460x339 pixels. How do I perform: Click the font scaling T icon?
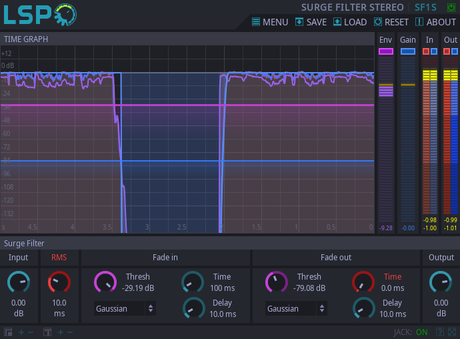pyautogui.click(x=47, y=332)
